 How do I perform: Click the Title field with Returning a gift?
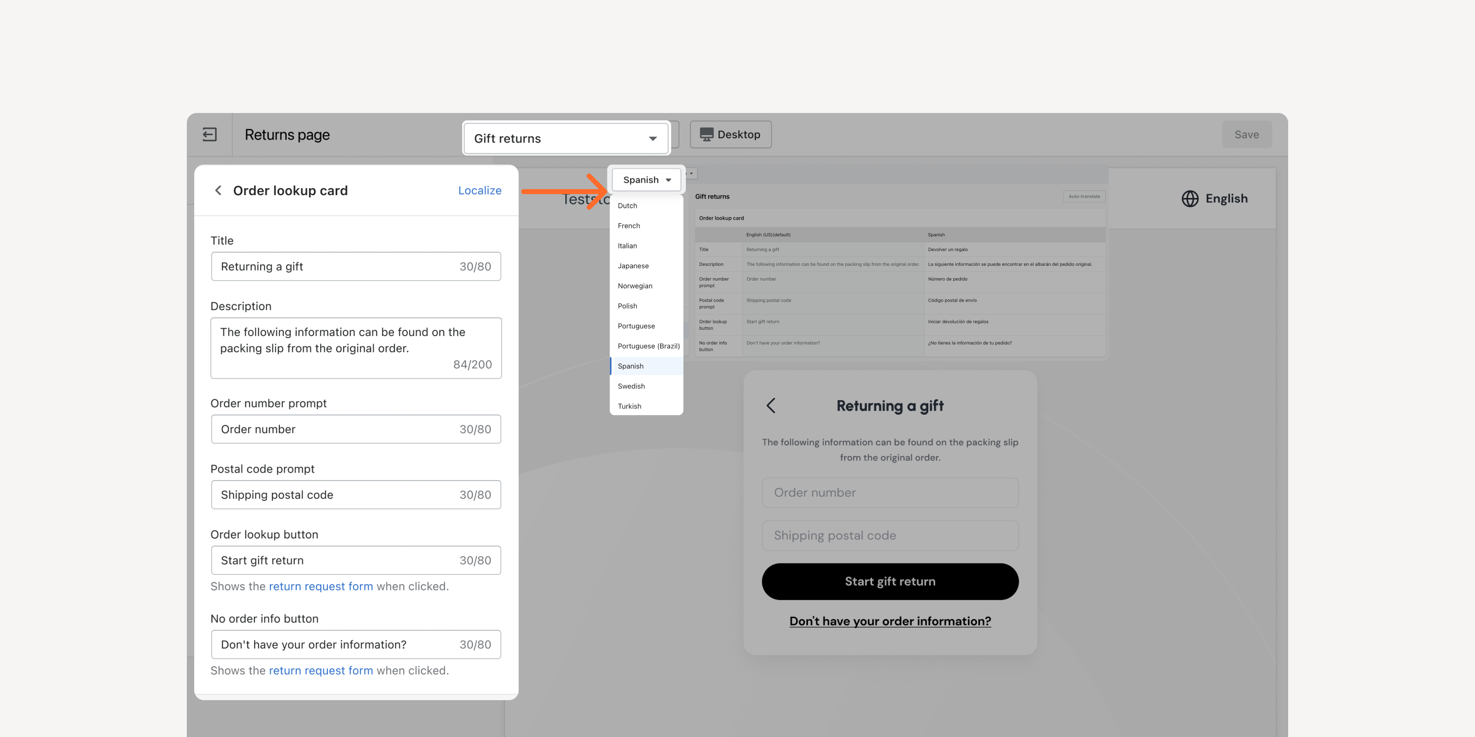click(x=355, y=267)
